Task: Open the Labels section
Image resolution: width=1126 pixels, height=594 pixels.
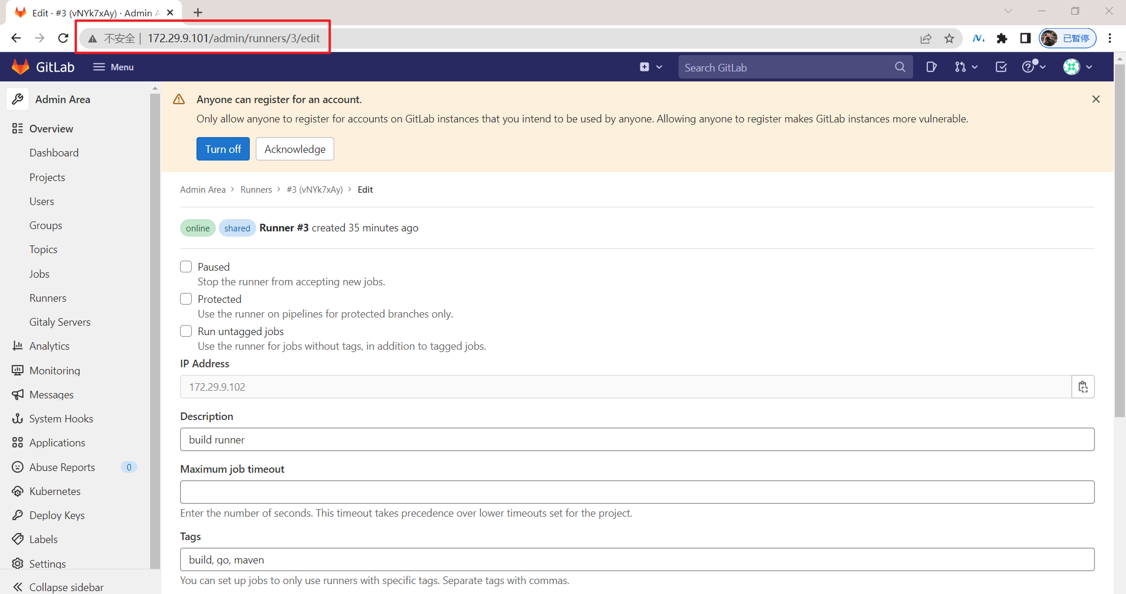Action: (35, 539)
